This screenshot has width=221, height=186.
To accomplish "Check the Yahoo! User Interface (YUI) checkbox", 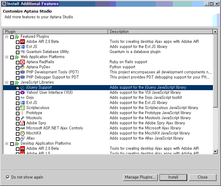I will click(x=18, y=93).
